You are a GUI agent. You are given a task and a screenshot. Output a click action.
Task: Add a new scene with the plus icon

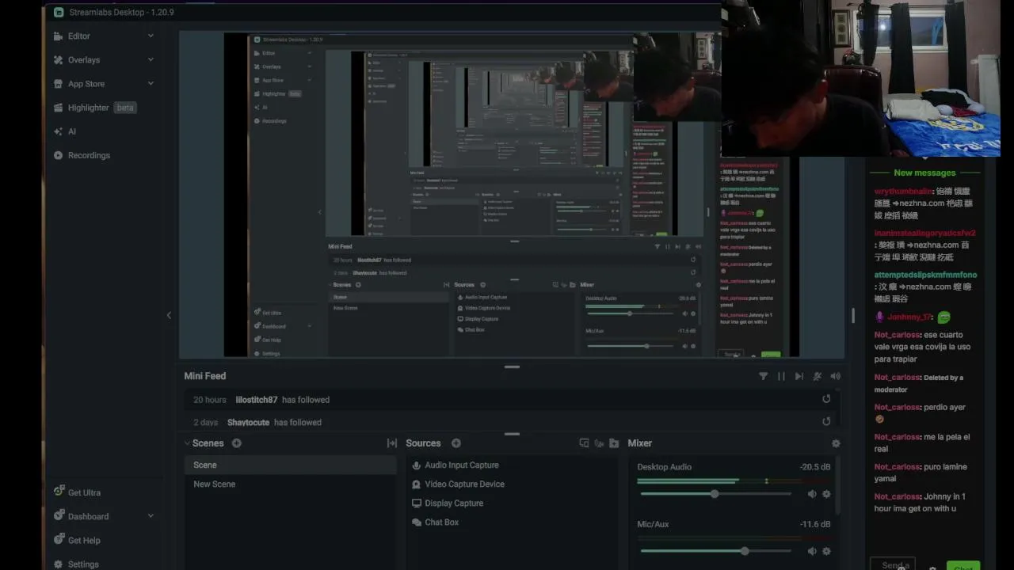click(x=236, y=443)
